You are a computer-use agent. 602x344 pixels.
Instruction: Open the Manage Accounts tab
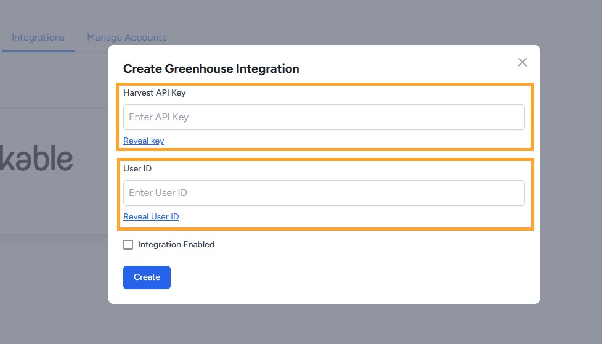pos(127,38)
